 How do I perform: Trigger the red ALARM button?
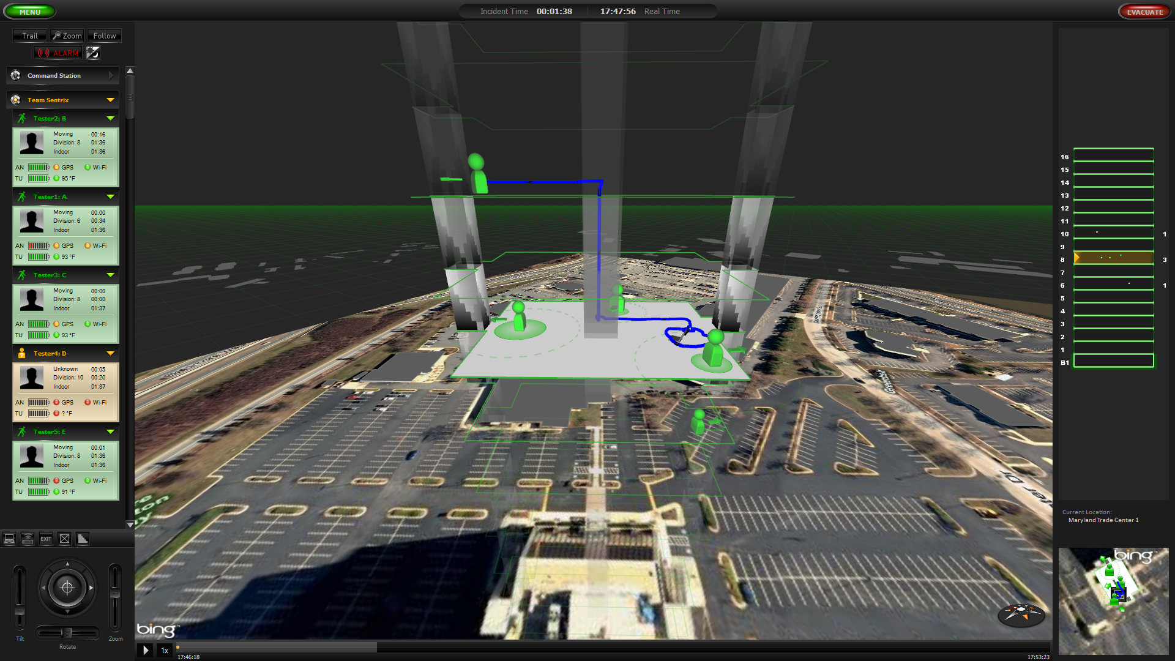(59, 53)
